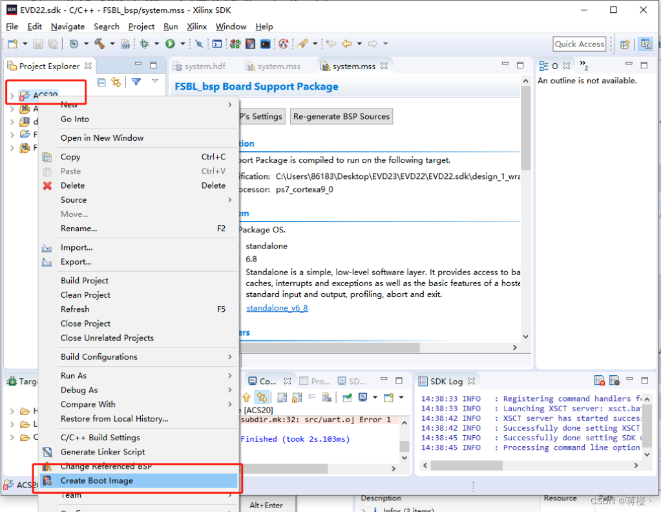Click the filter funnel icon in Project Explorer
The height and width of the screenshot is (512, 661).
tap(136, 82)
